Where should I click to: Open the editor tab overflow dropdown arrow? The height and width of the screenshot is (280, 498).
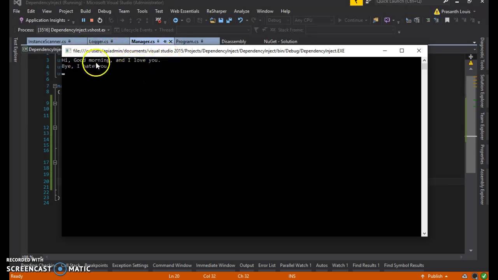click(474, 42)
